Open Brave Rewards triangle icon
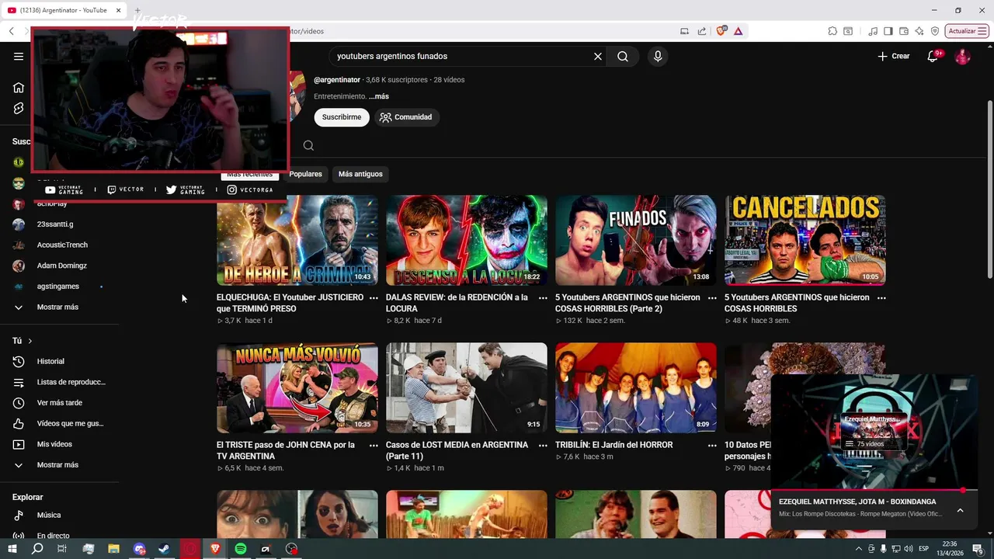 click(738, 31)
